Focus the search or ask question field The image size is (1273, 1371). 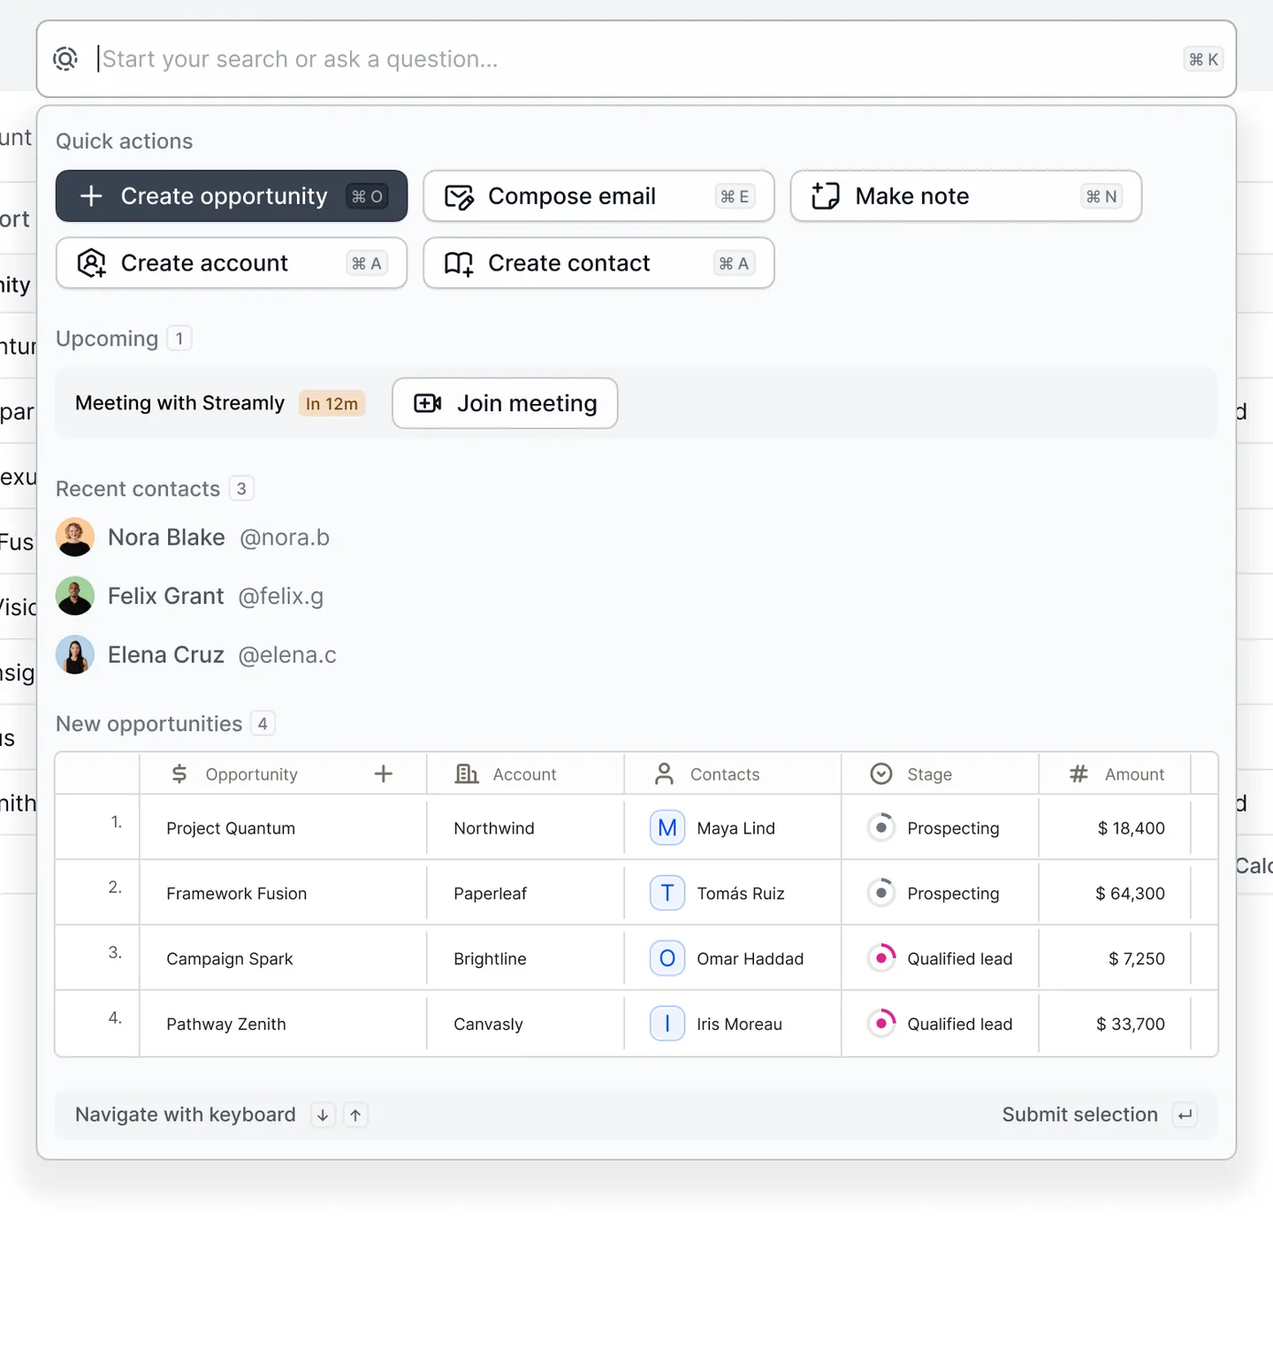(636, 59)
